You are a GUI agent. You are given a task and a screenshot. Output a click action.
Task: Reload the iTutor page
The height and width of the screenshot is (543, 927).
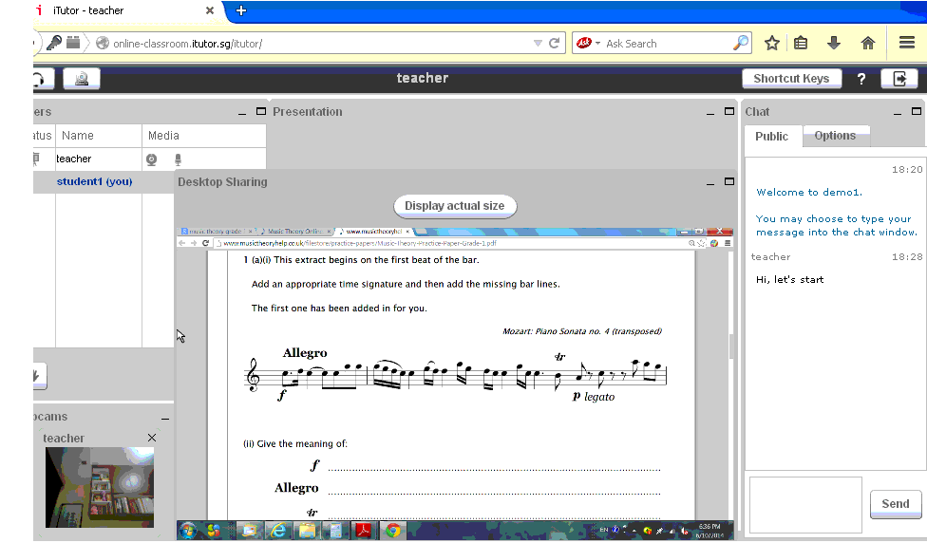click(x=554, y=43)
